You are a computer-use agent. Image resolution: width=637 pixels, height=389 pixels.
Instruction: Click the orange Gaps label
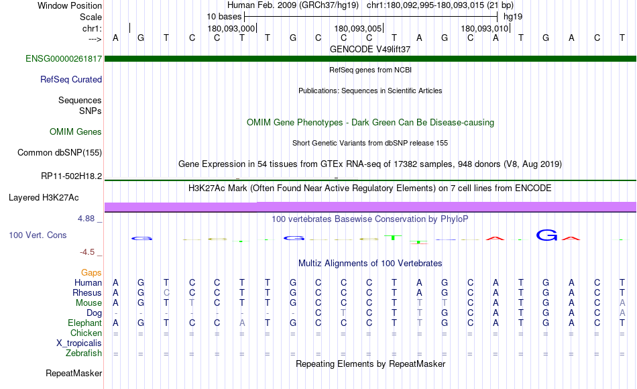(x=91, y=272)
